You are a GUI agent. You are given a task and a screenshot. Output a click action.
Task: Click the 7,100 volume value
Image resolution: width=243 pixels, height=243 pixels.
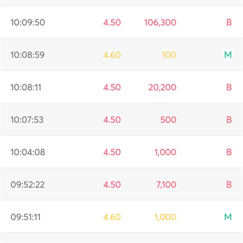pos(166,185)
